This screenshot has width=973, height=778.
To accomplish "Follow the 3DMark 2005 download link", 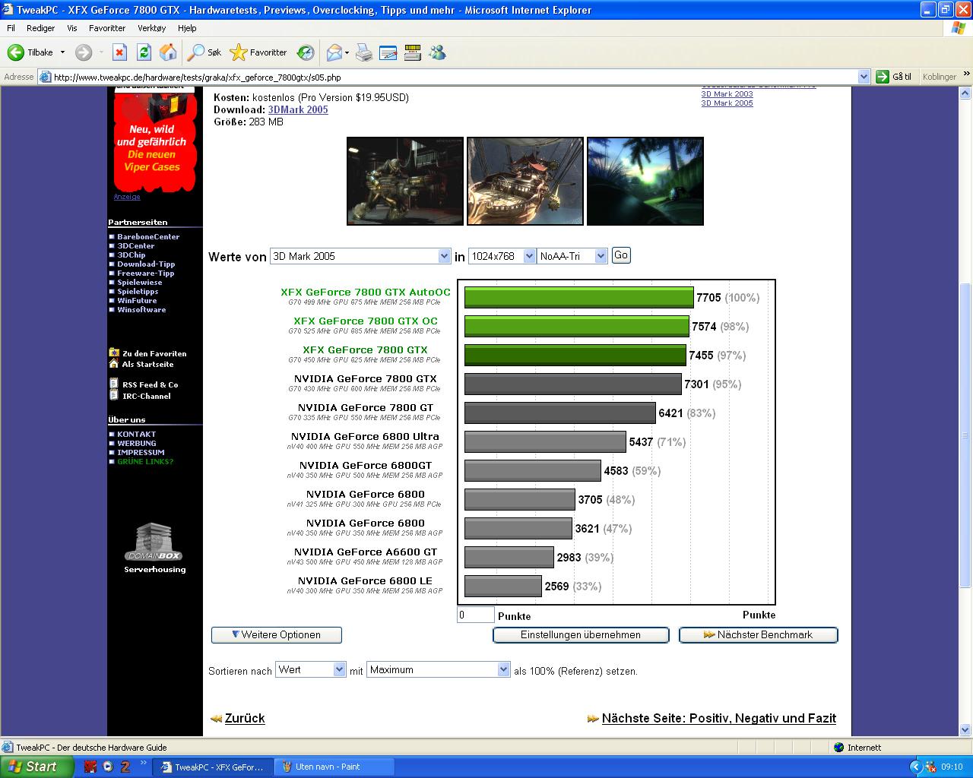I will click(298, 109).
